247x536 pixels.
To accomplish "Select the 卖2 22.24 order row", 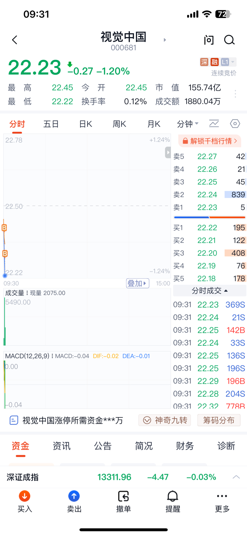I will tap(210, 194).
